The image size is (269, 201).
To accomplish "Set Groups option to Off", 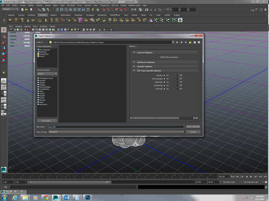I will [177, 75].
